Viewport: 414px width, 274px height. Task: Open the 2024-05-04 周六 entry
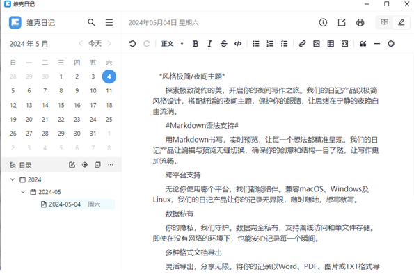pyautogui.click(x=77, y=204)
